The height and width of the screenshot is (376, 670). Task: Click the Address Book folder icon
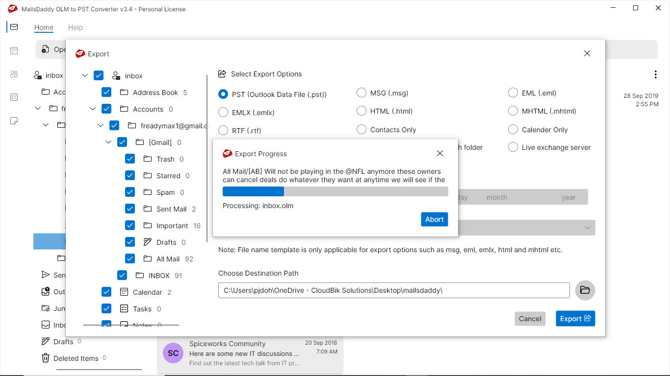coord(124,93)
